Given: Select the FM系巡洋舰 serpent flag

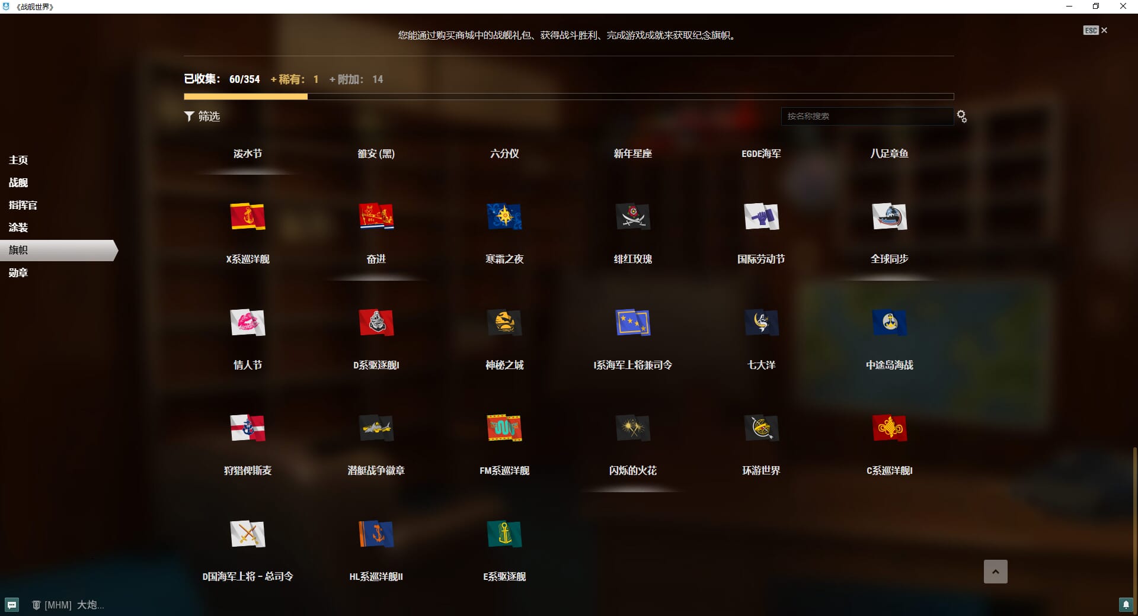Looking at the screenshot, I should click(504, 428).
